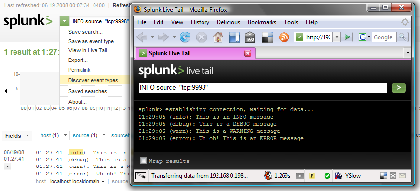Open the Forward button history dropdown arrow
The image size is (420, 191).
[174, 37]
